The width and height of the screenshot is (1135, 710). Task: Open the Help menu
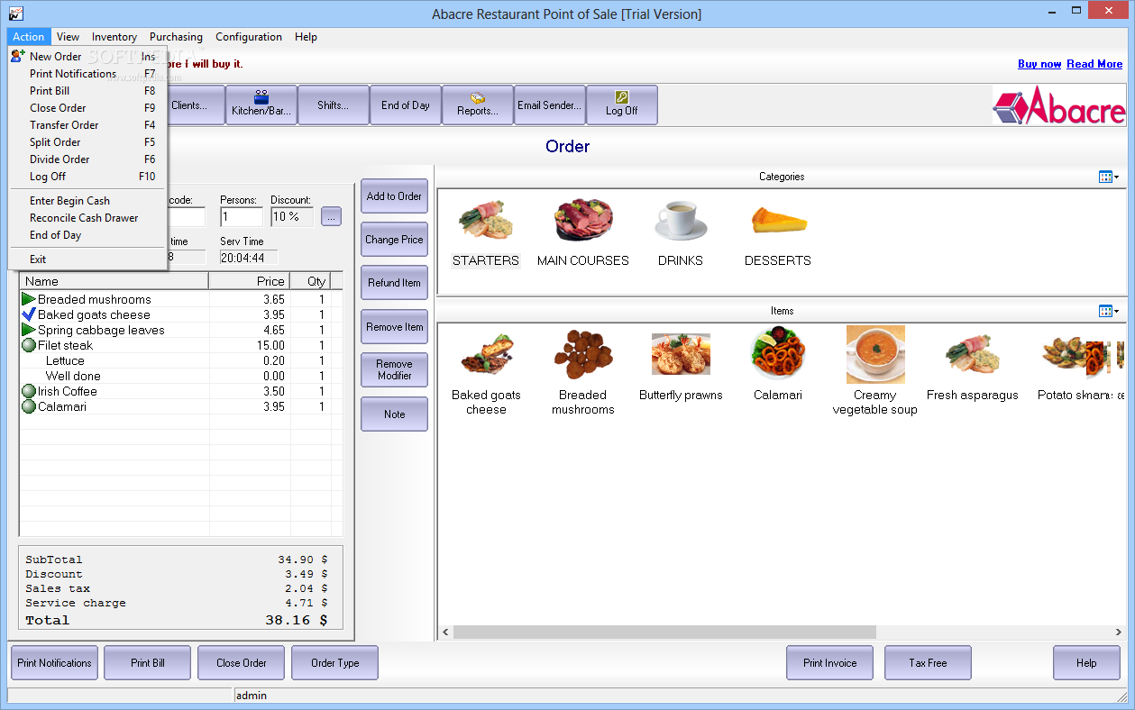pos(306,37)
